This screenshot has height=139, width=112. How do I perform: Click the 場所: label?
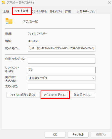click(8, 41)
